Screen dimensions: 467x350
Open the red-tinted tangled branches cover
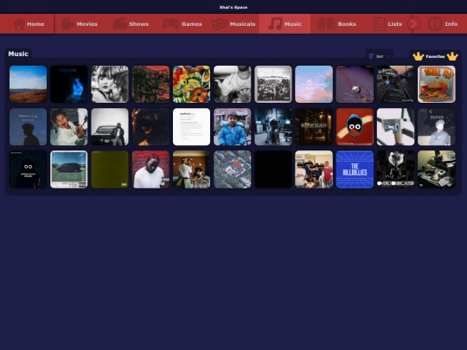click(150, 84)
